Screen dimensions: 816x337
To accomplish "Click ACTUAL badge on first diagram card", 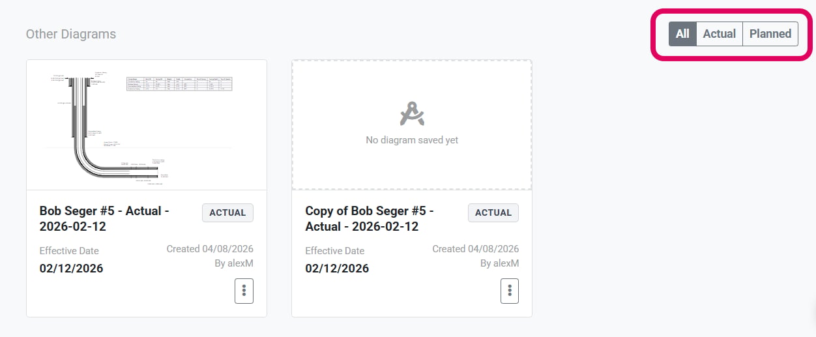I will pos(227,212).
